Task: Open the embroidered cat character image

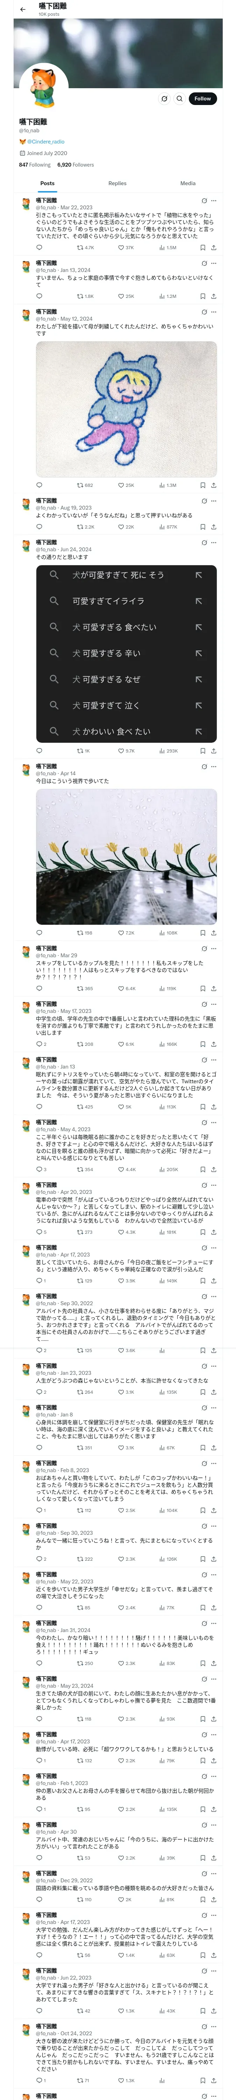Action: pos(126,409)
